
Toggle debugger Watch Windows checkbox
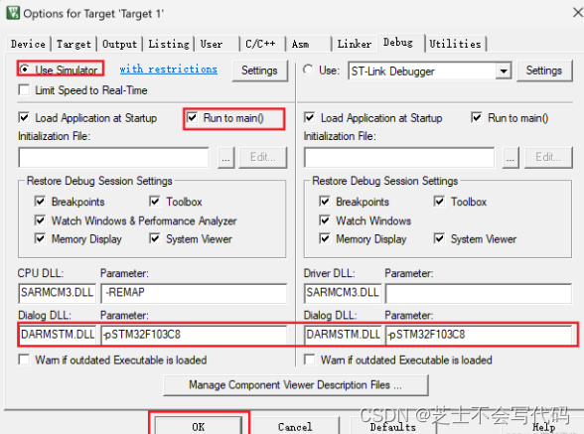tap(325, 220)
